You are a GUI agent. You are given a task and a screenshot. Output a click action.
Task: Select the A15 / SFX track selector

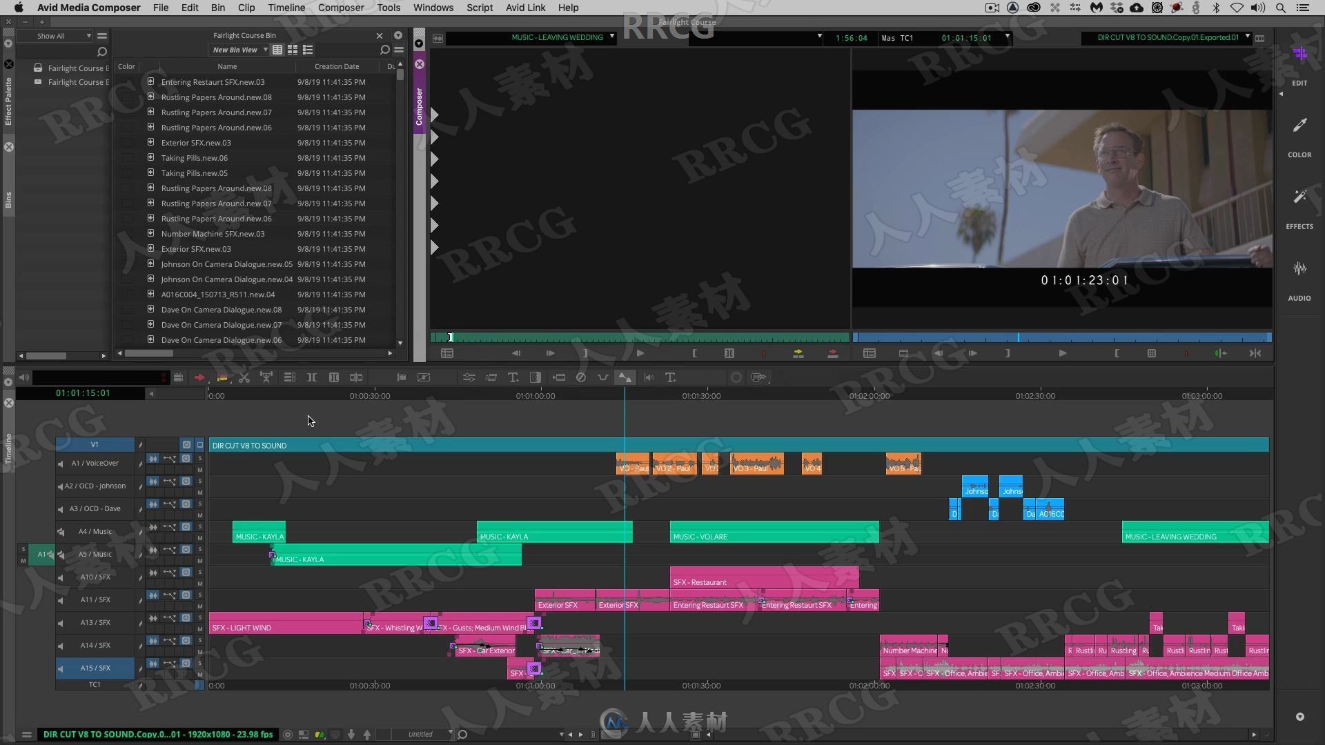pyautogui.click(x=95, y=668)
